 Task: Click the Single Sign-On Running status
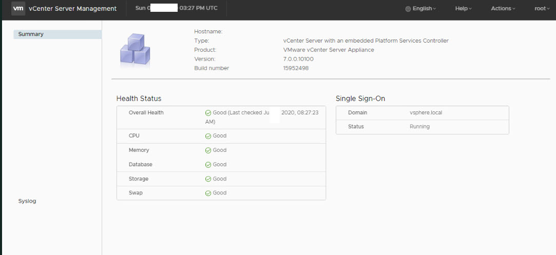[419, 127]
